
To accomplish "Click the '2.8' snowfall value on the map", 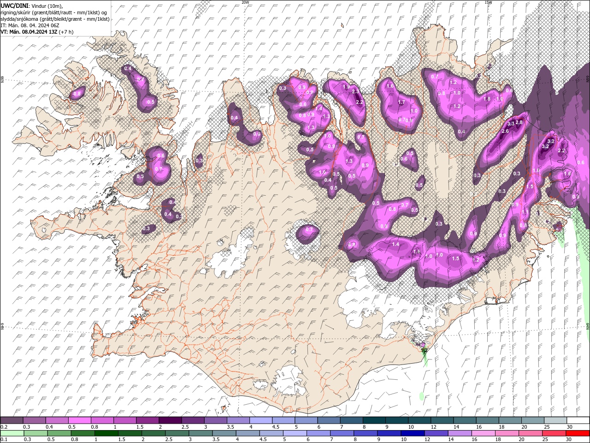I will 519,122.
